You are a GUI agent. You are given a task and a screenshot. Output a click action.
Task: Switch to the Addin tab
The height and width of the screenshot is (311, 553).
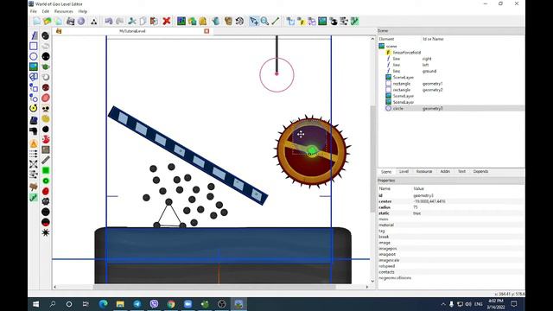click(445, 171)
